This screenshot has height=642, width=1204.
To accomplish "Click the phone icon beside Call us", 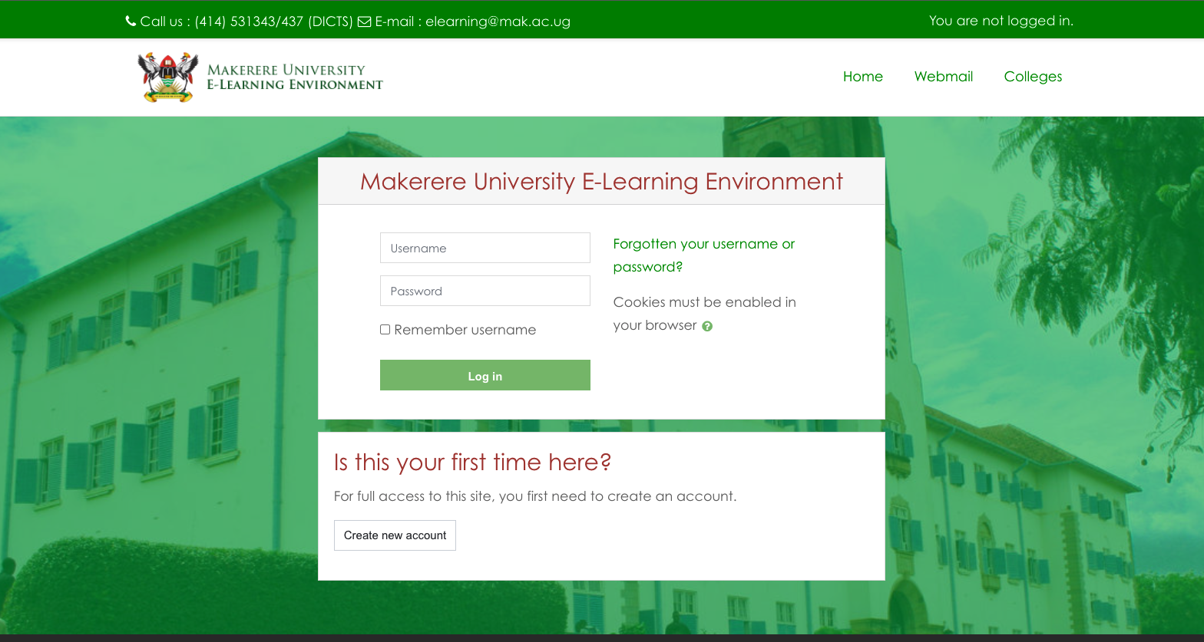I will (x=131, y=21).
